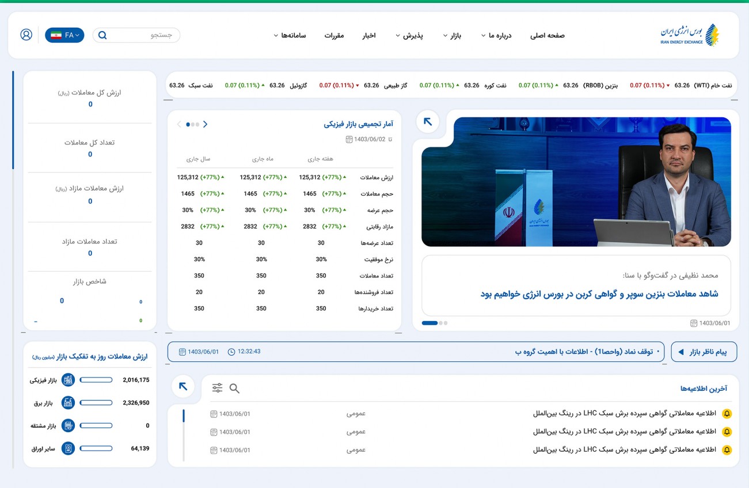The height and width of the screenshot is (488, 749).
Task: Go to صفحه اصلی in navigation
Action: pos(547,36)
